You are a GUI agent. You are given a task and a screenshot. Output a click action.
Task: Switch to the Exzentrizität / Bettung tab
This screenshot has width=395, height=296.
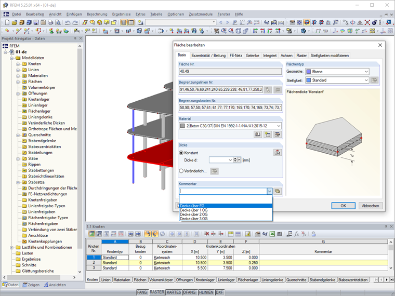208,56
